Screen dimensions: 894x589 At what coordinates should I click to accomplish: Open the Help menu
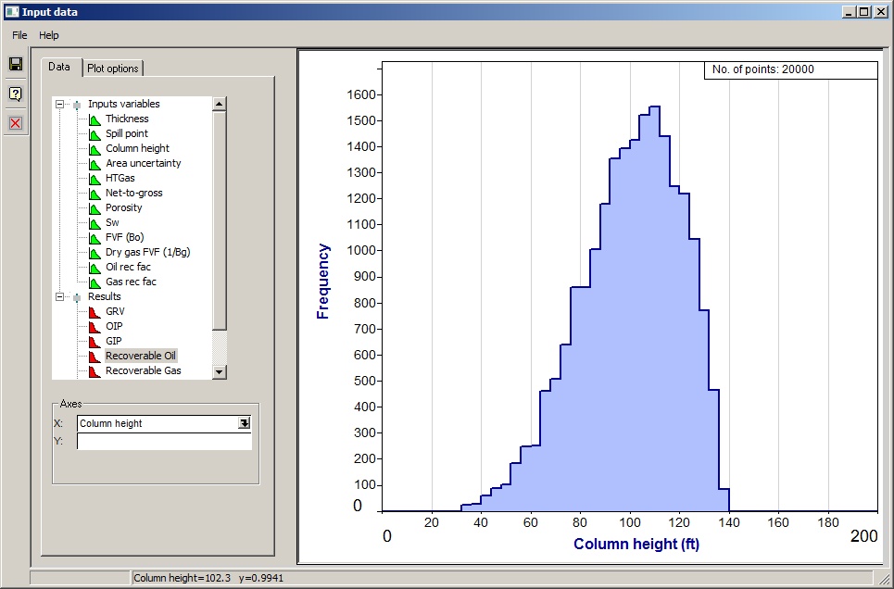click(49, 35)
